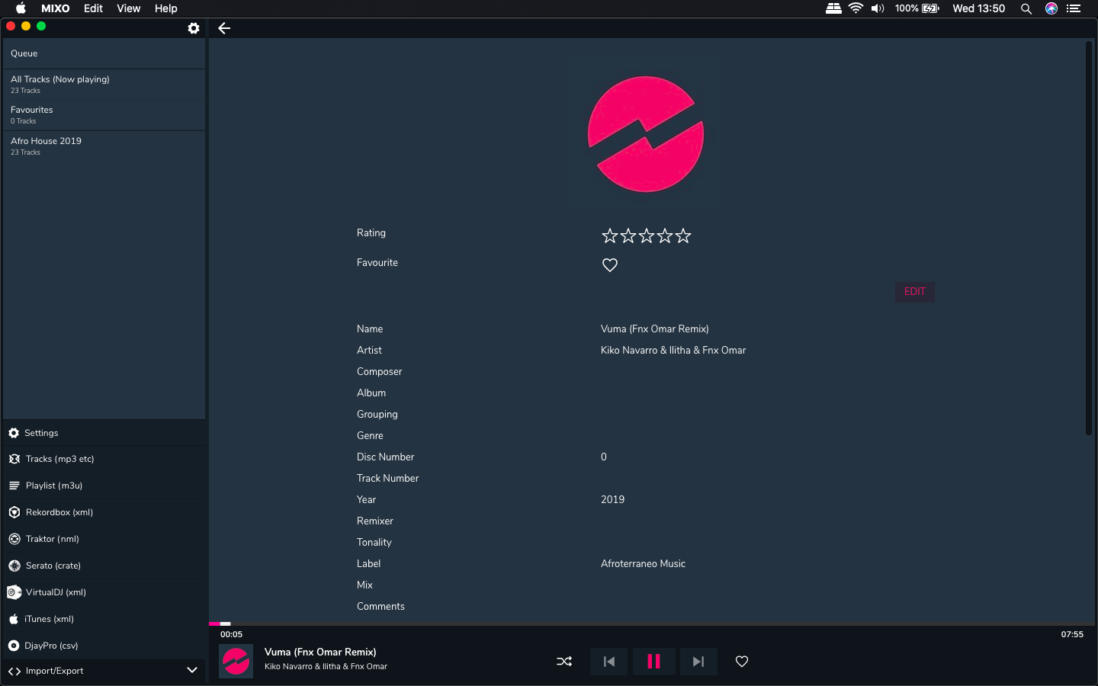Open the VirtualDJ (xml) import option

(56, 592)
